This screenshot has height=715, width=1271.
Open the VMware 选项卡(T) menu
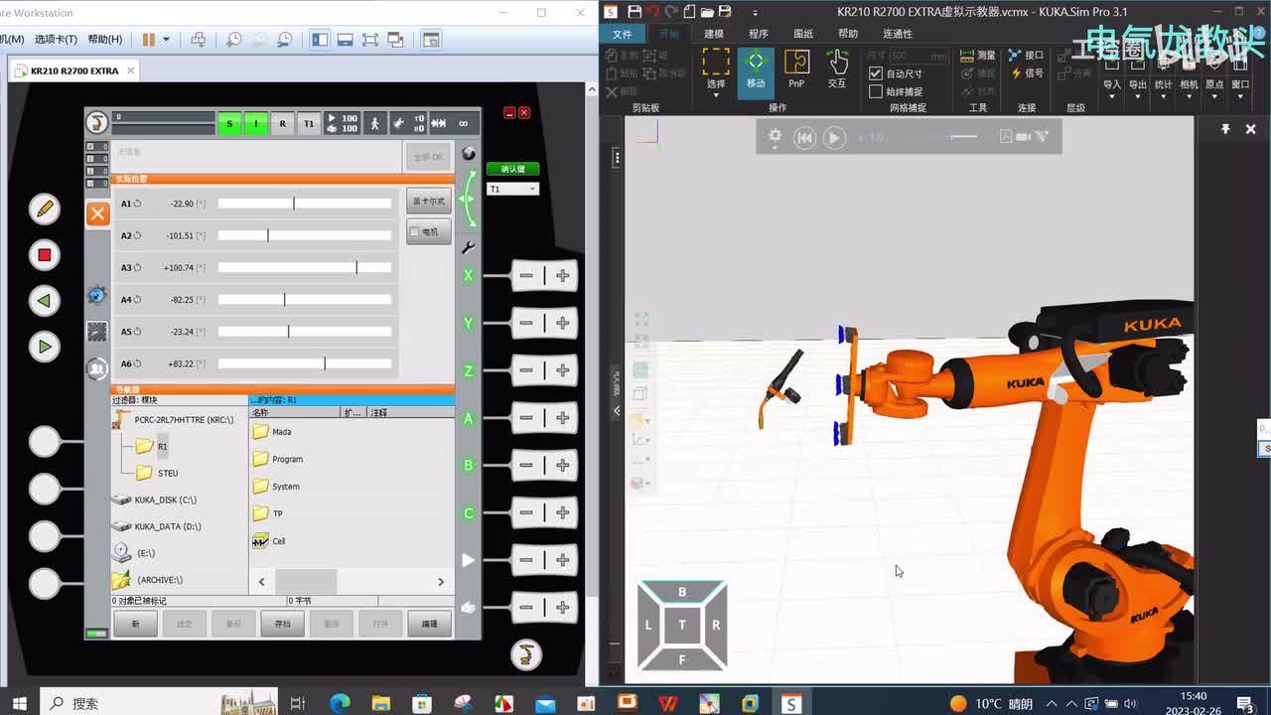click(56, 40)
